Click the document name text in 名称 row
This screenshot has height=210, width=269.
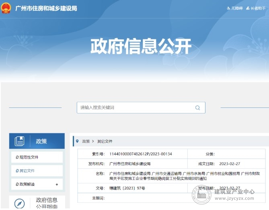(x=185, y=176)
